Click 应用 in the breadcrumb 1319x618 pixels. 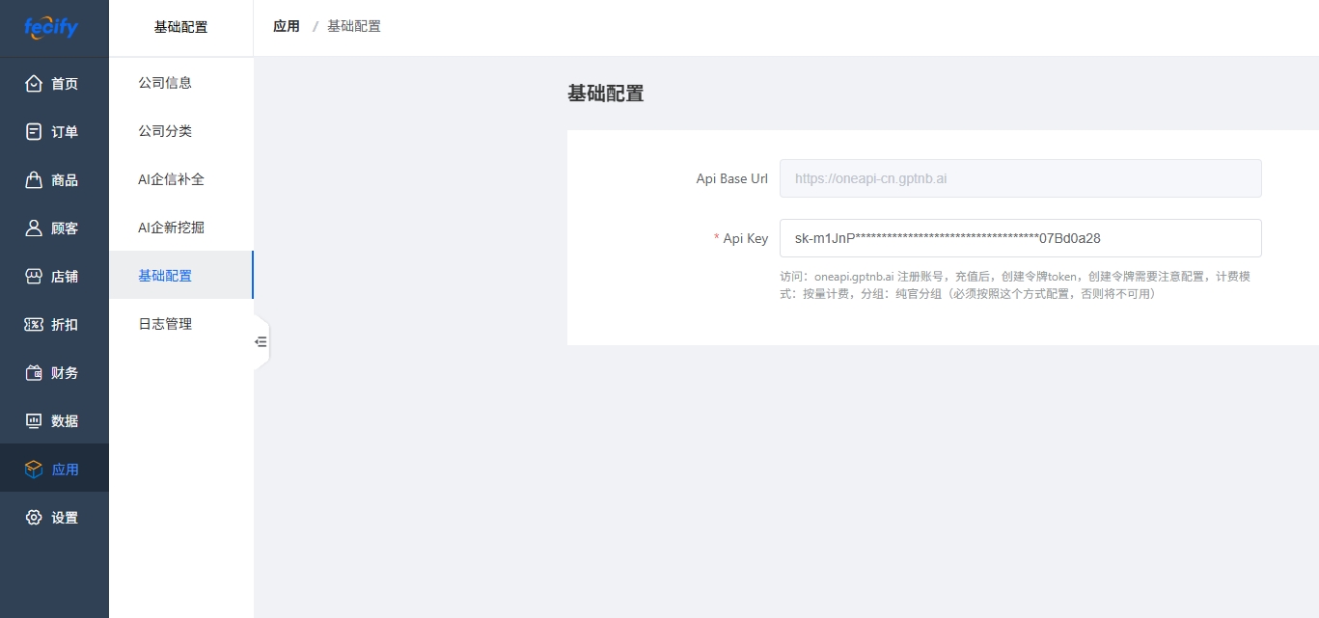coord(287,26)
